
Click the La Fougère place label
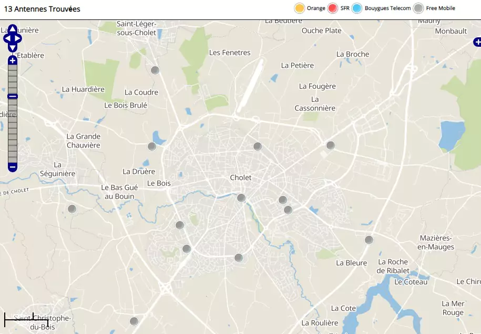[x=318, y=87]
